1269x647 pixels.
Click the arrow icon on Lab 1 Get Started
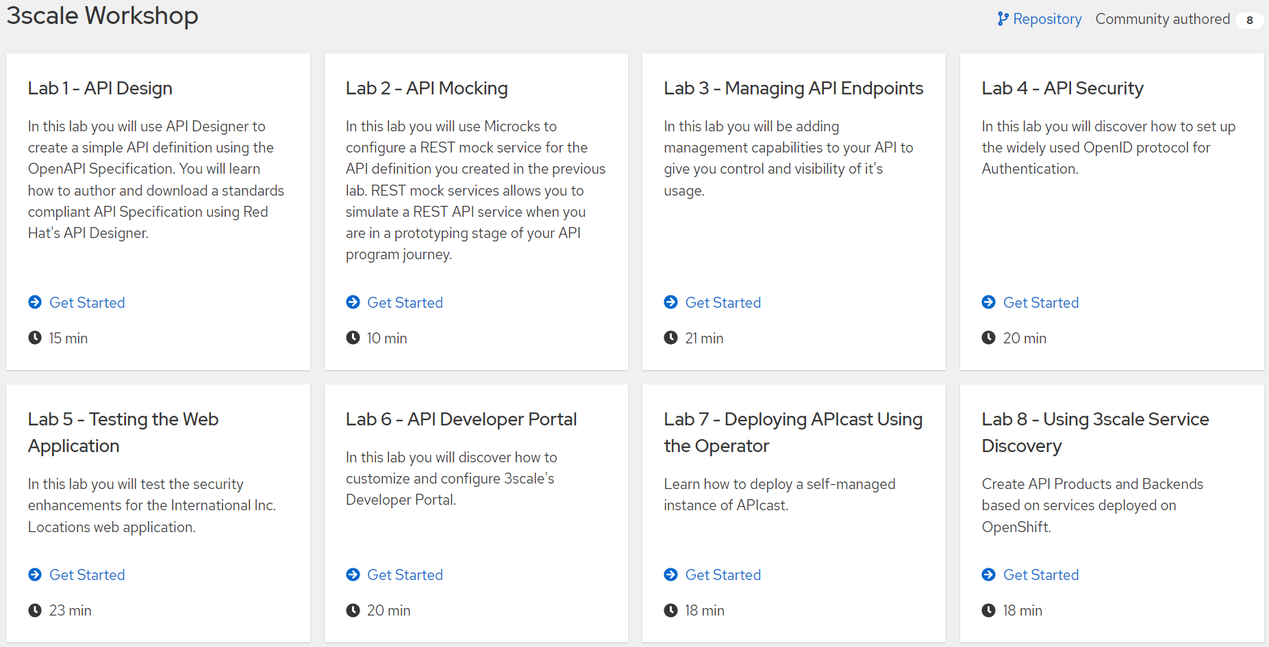pyautogui.click(x=35, y=302)
